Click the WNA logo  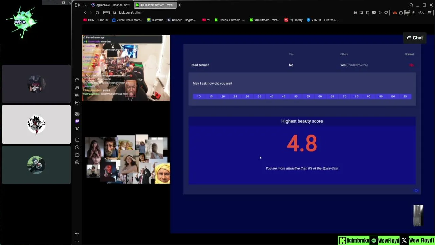pos(21,22)
